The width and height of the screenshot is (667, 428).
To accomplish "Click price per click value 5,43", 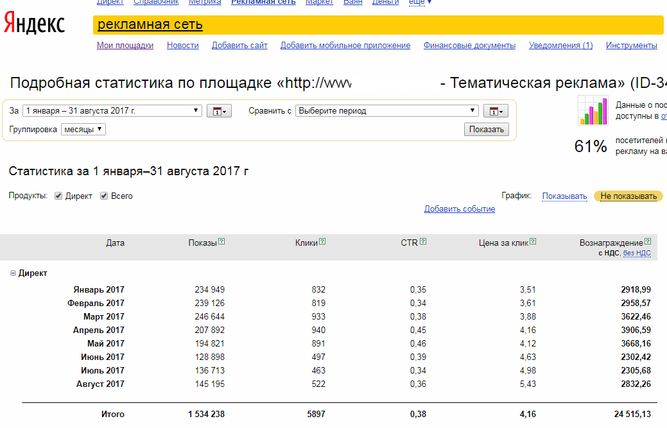I will pos(528,384).
